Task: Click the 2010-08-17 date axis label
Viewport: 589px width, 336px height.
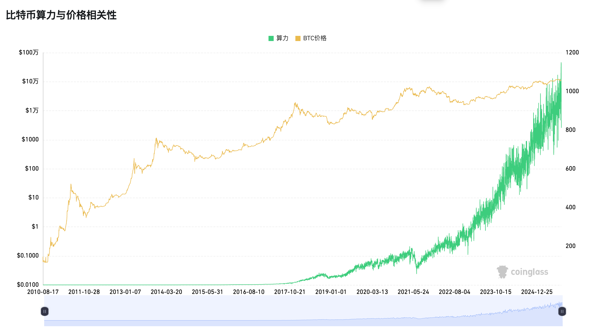Action: pos(43,292)
